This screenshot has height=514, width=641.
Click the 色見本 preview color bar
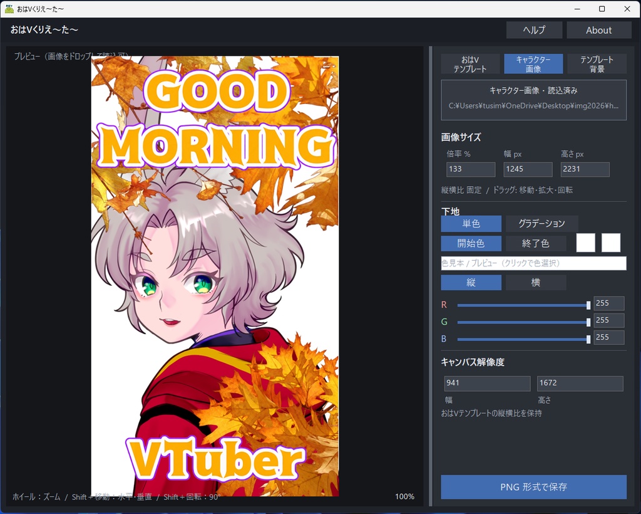(533, 263)
